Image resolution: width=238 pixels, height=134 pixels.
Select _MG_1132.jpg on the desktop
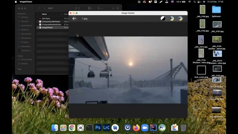click(x=202, y=26)
